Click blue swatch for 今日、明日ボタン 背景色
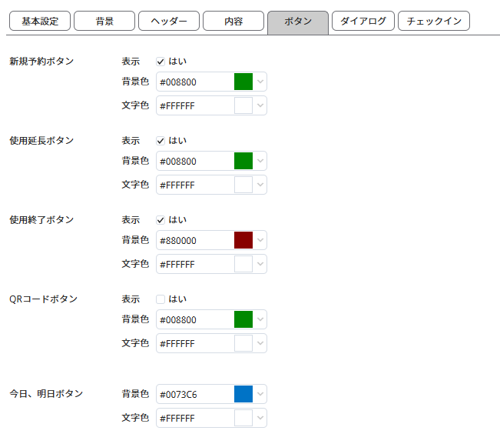Viewport: 500px width, 434px height. point(243,395)
